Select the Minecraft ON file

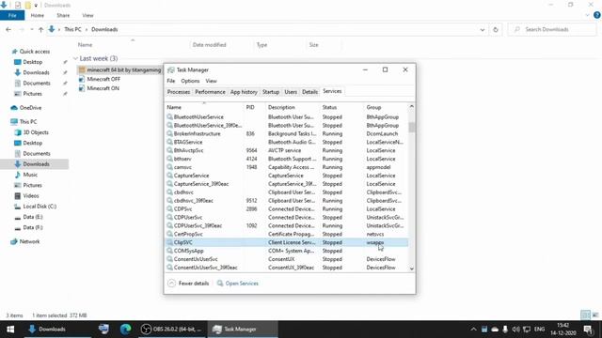click(x=99, y=88)
